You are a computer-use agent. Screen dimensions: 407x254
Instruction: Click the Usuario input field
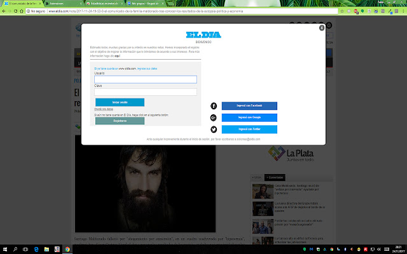click(146, 79)
